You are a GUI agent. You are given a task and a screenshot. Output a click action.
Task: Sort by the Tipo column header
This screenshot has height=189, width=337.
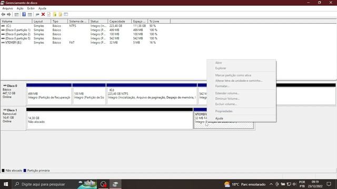60,22
